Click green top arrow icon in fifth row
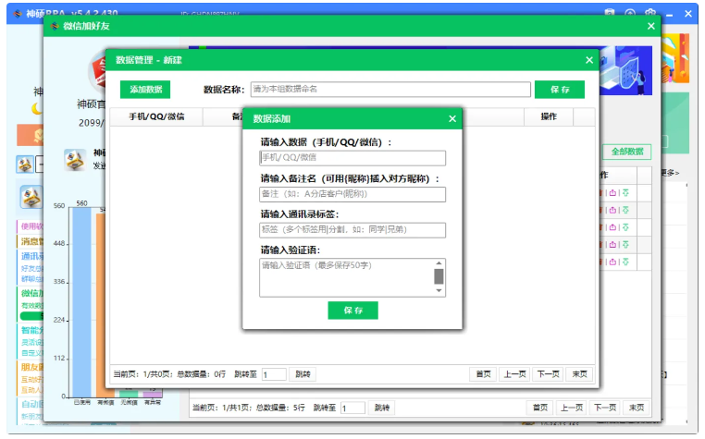705x439 pixels. tap(625, 262)
